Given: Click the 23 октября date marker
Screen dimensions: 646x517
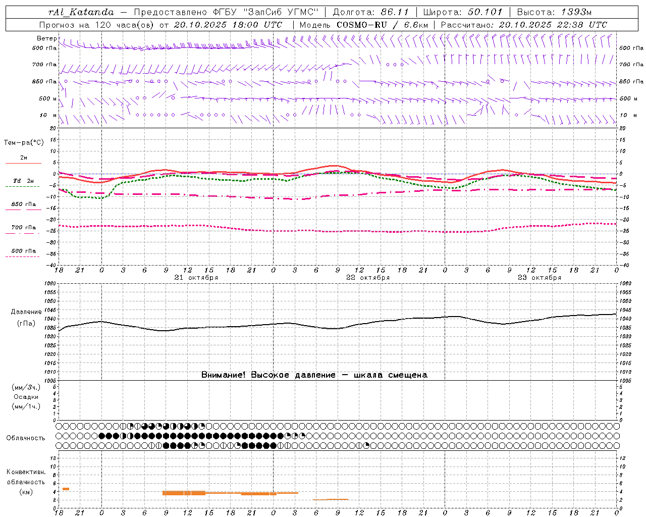Looking at the screenshot, I should [540, 278].
